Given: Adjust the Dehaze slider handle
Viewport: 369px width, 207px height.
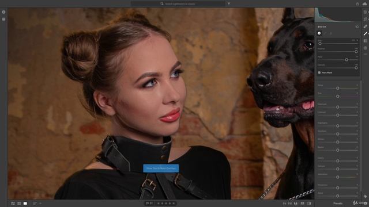Looking at the screenshot, I should tap(338, 169).
